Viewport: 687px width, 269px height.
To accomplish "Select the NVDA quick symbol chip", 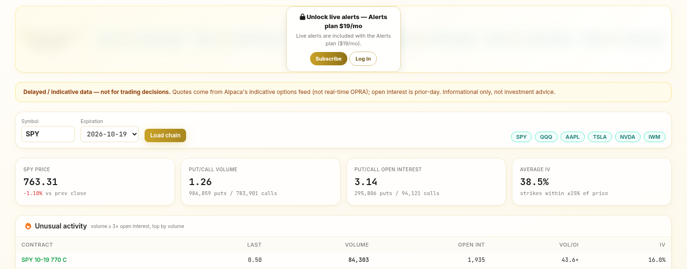I will pos(628,137).
